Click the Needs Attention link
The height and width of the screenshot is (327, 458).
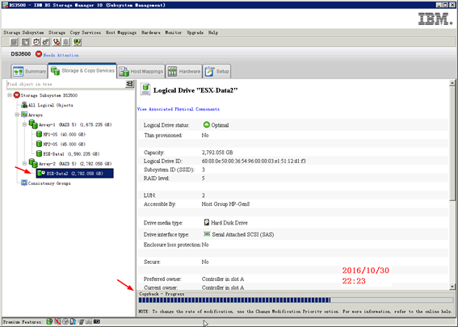click(x=61, y=55)
